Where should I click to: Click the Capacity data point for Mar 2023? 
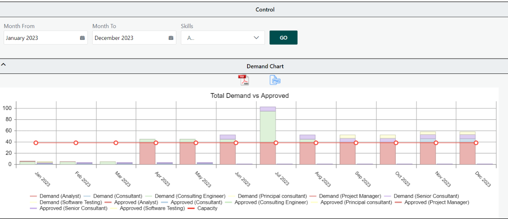116,143
